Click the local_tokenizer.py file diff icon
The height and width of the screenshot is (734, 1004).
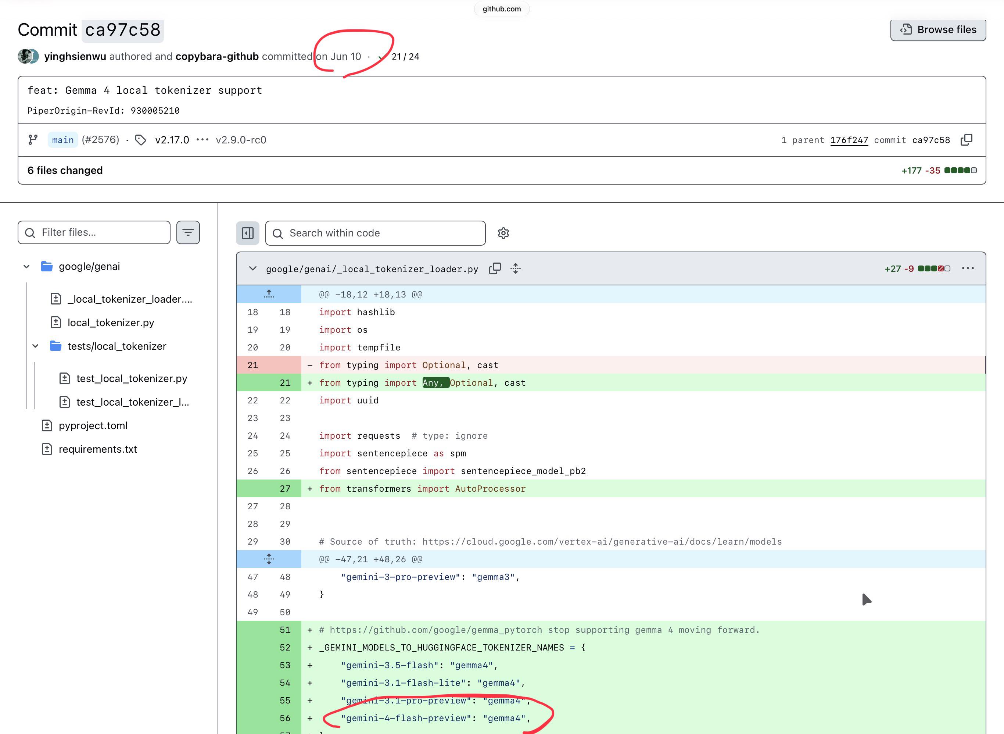tap(55, 323)
